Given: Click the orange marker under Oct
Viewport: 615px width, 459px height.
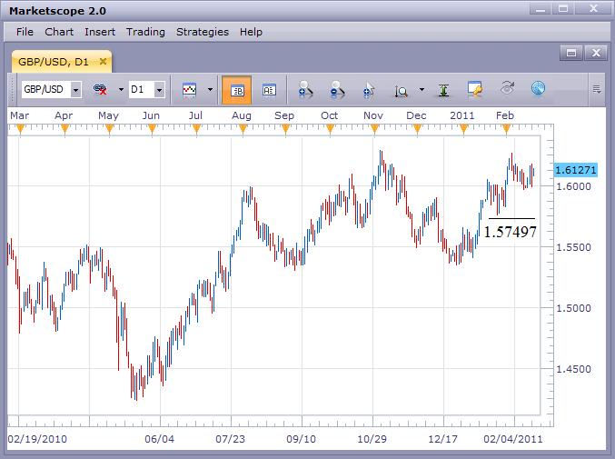Looking at the screenshot, I should click(x=330, y=128).
